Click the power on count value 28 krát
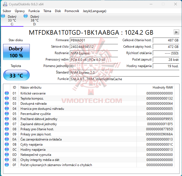Viewport: 182px width, 176px height. tap(166, 60)
